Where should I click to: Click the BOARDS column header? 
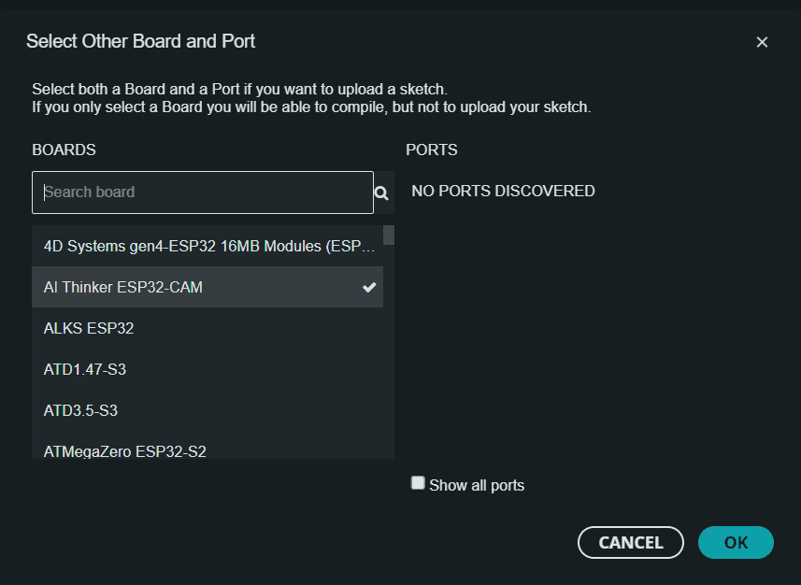click(64, 150)
